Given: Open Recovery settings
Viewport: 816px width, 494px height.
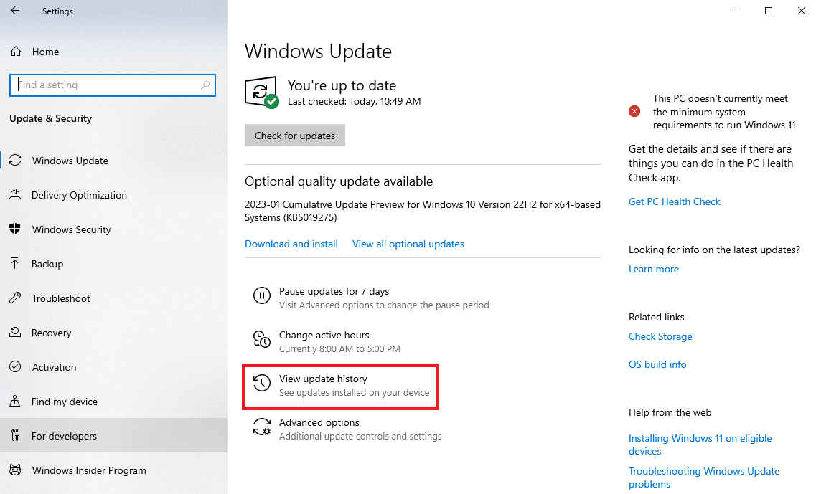Looking at the screenshot, I should point(113,332).
